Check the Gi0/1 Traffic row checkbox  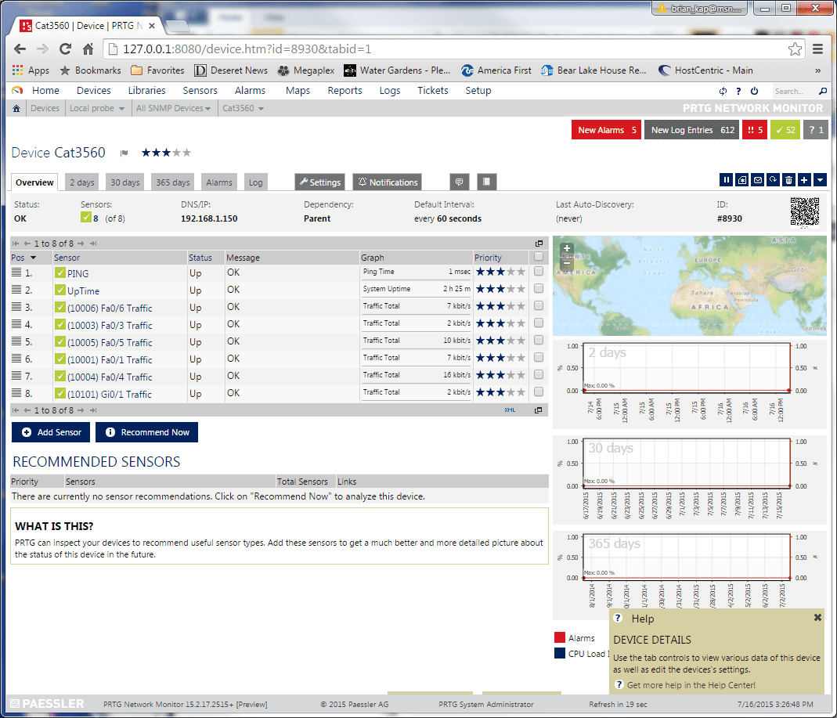click(539, 391)
